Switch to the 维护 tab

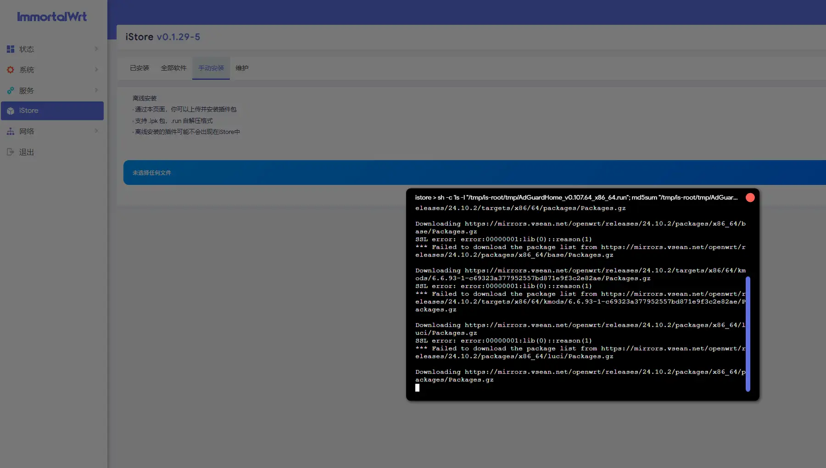coord(242,68)
